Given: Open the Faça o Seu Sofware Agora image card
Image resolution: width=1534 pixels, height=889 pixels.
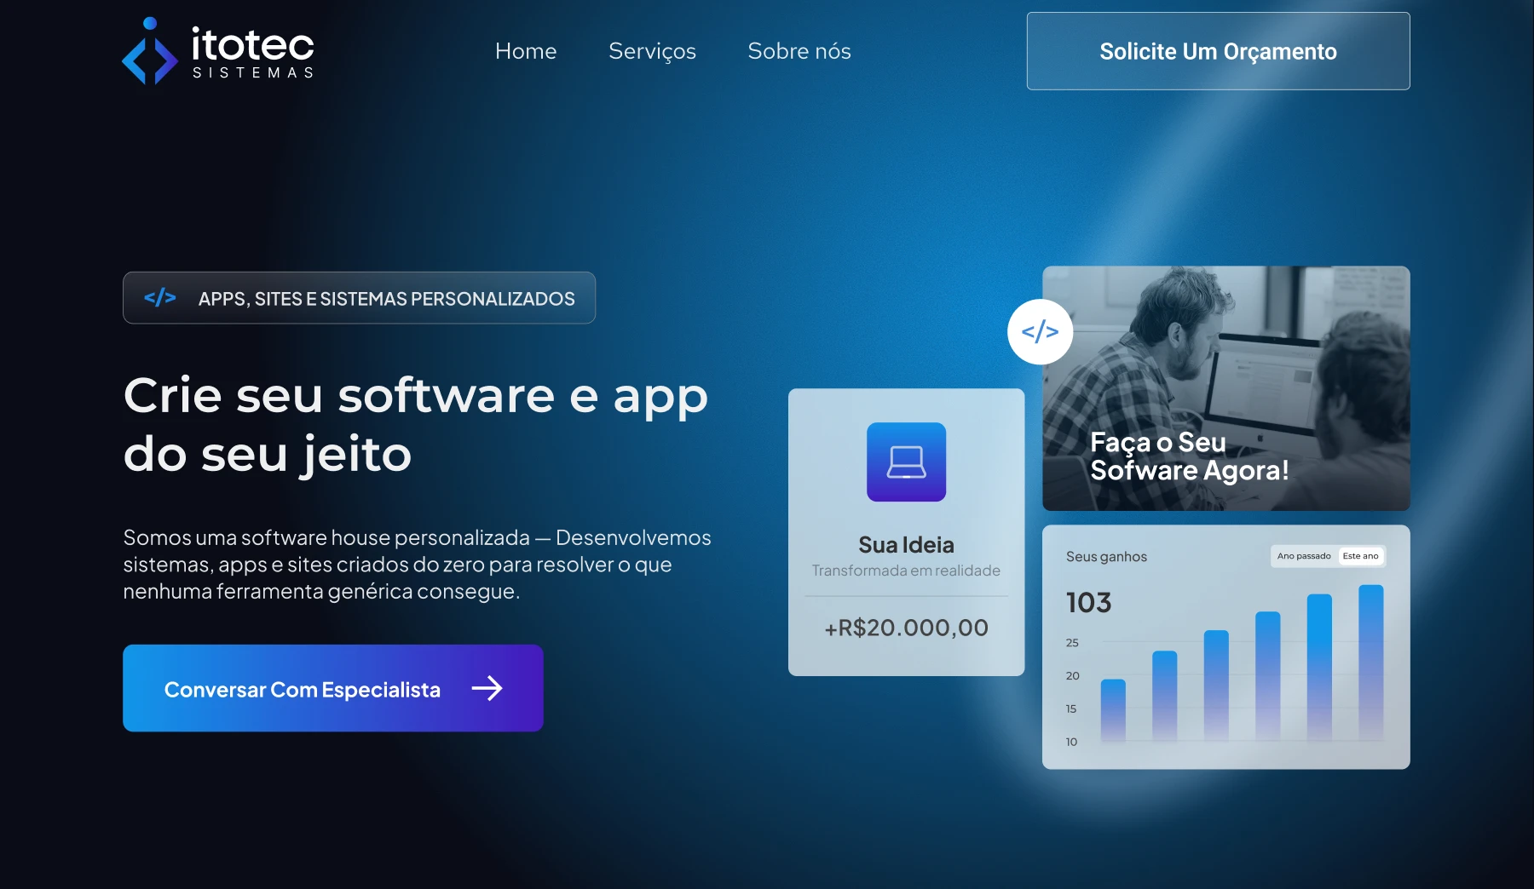Looking at the screenshot, I should pos(1225,388).
